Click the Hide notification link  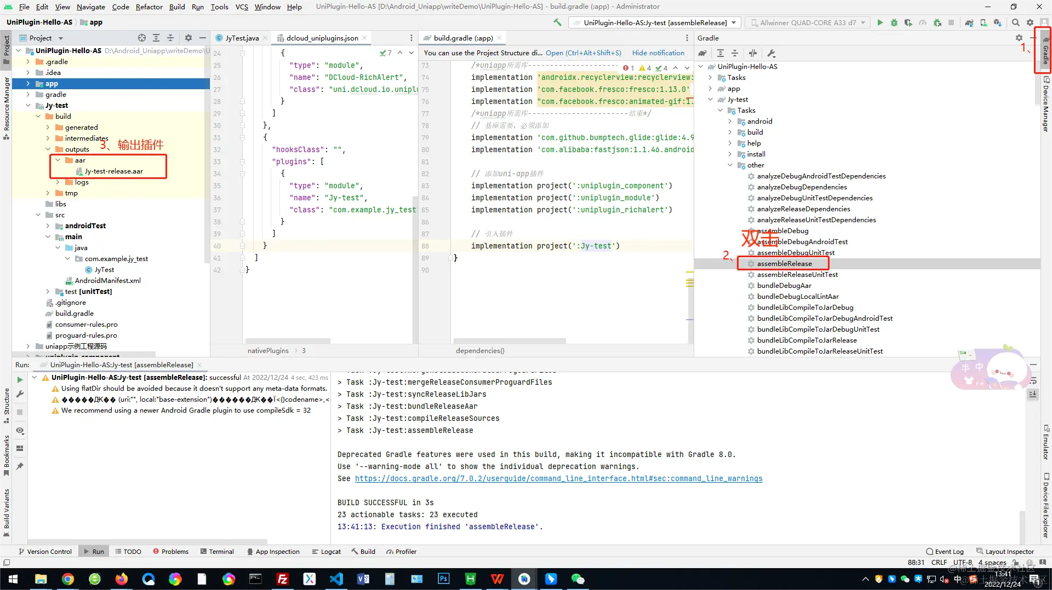coord(658,53)
